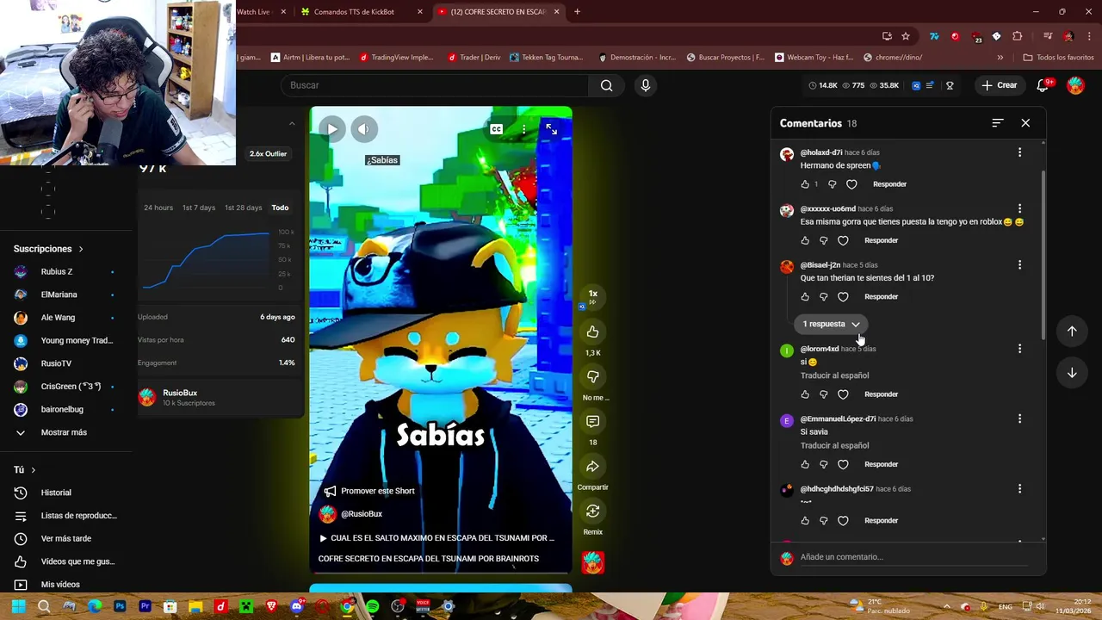Switch to Comandos TTS de KickBot tab
The image size is (1102, 620).
coord(362,12)
